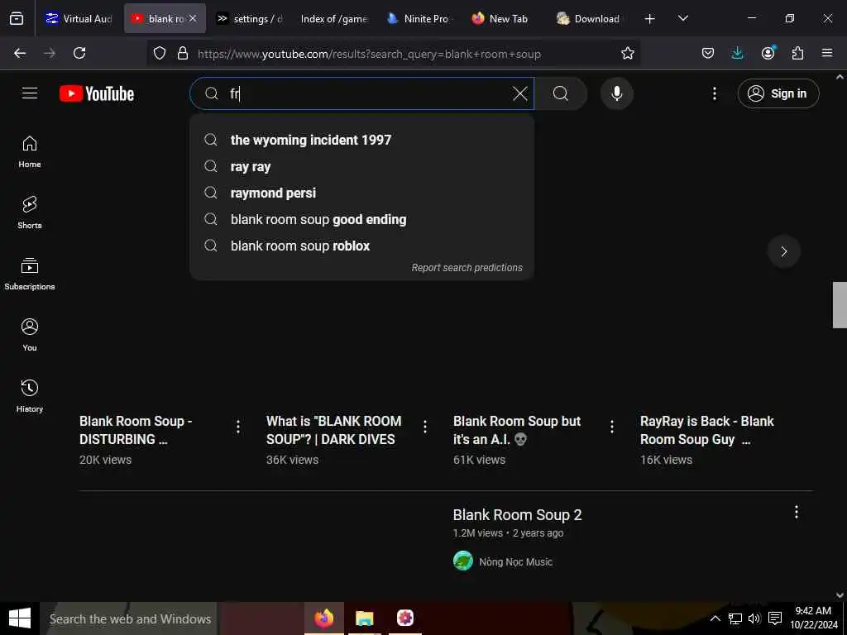
Task: Open options menu for 'Blank Room Soup 2'
Action: tap(797, 513)
